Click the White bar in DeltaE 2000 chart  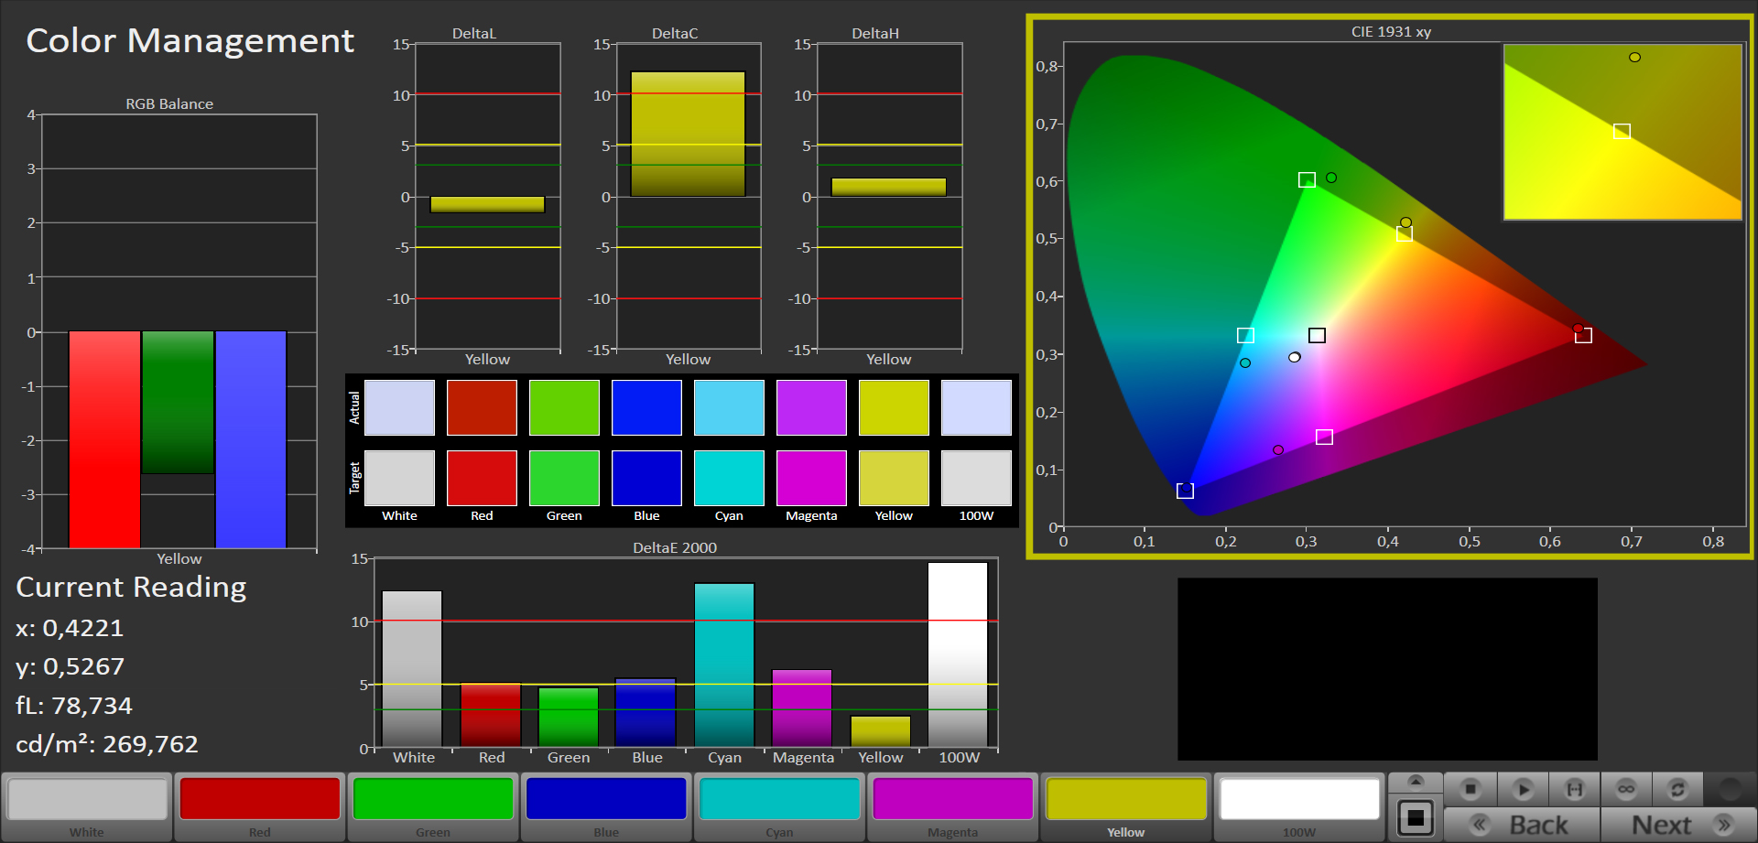pos(412,669)
